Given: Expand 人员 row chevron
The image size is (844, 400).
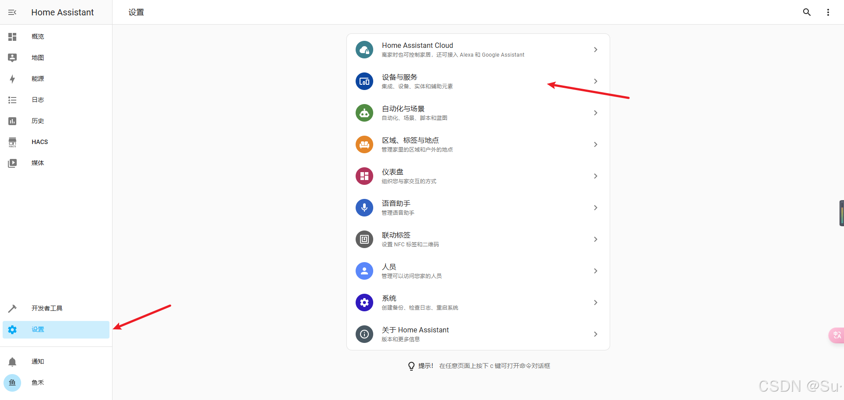Looking at the screenshot, I should point(596,271).
